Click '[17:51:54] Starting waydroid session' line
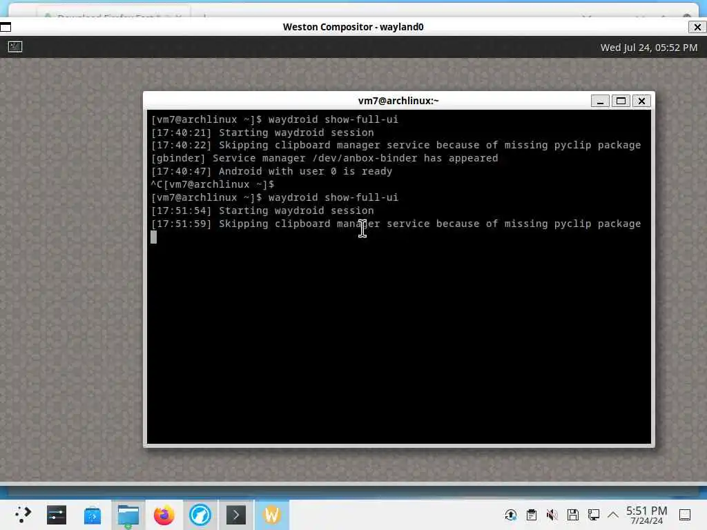This screenshot has height=530, width=707. click(x=262, y=210)
